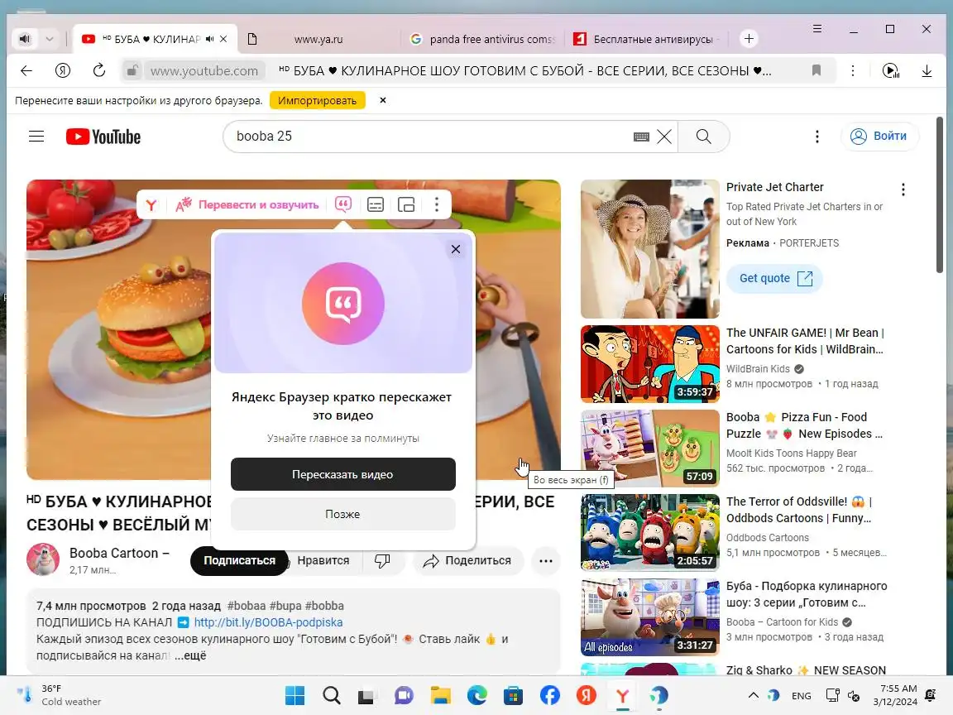Viewport: 953px width, 715px height.
Task: Open Booba Cartoon channel avatar
Action: click(43, 559)
